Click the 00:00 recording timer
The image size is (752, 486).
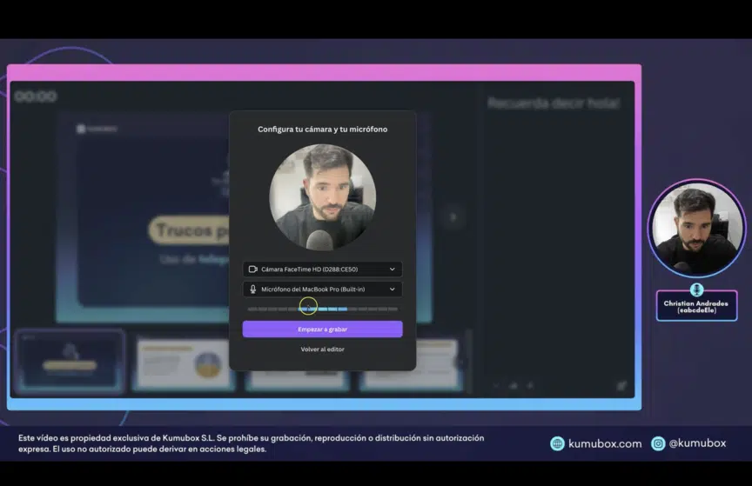pyautogui.click(x=36, y=97)
